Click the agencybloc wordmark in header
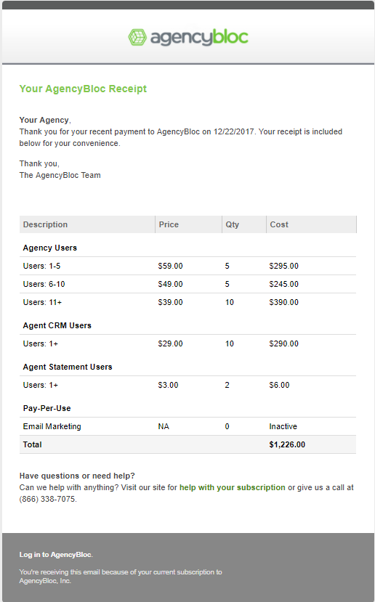 (x=199, y=38)
